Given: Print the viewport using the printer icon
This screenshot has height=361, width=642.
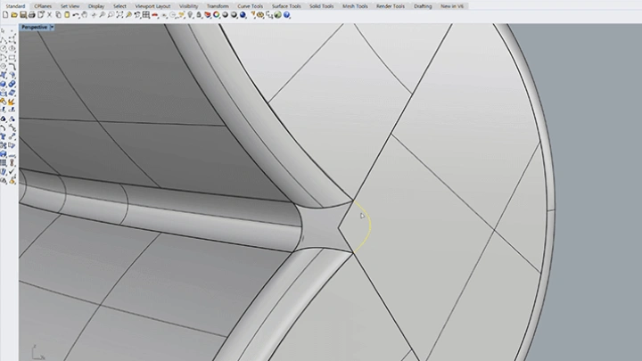Looking at the screenshot, I should coord(31,15).
